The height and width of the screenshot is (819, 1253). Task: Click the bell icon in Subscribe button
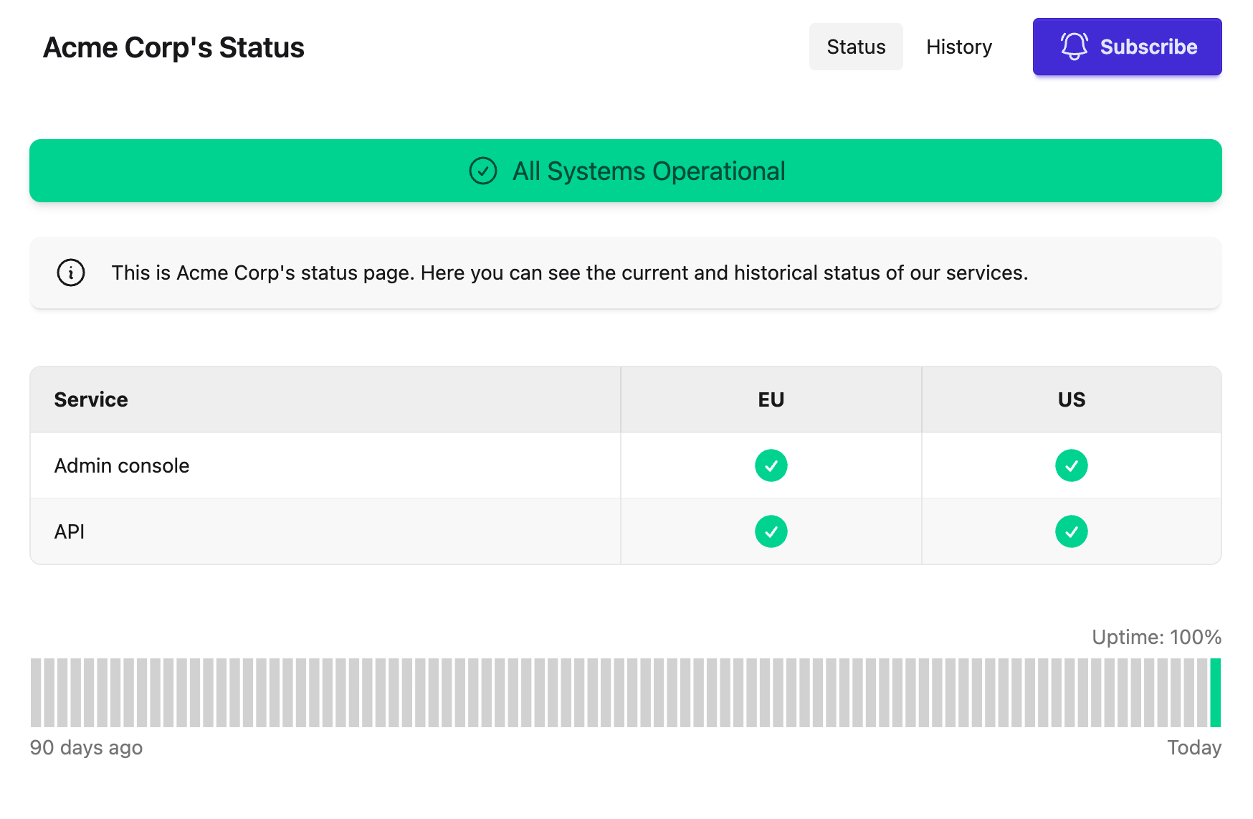[x=1074, y=47]
